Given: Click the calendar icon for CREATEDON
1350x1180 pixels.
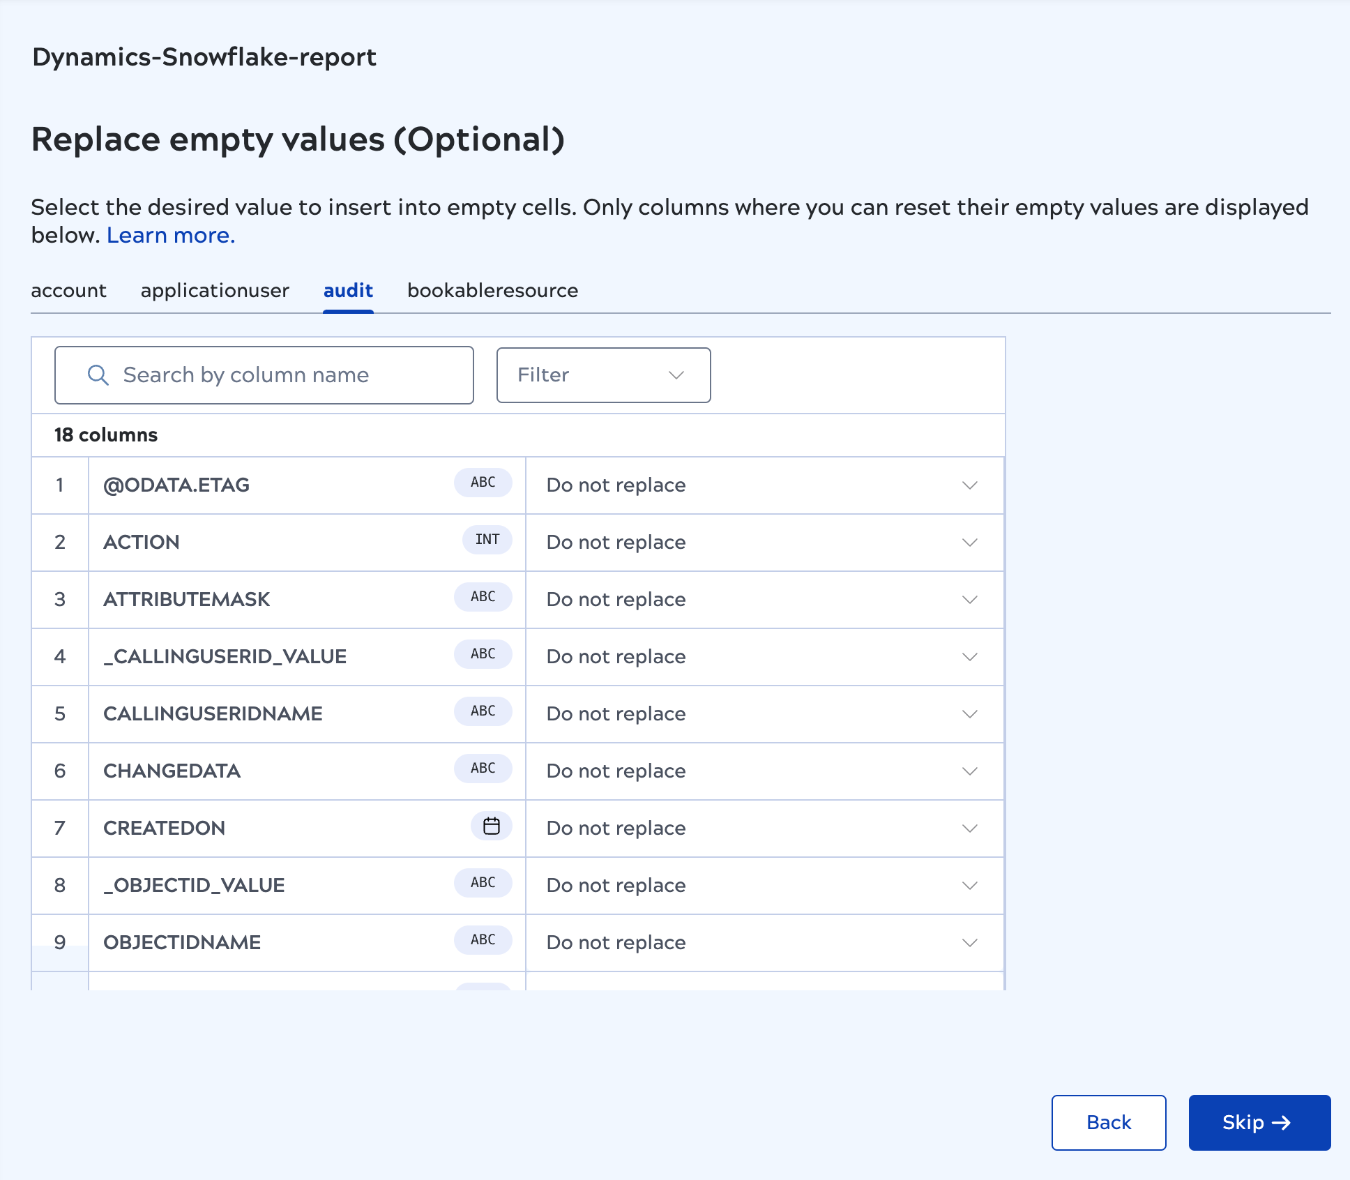Looking at the screenshot, I should (492, 826).
